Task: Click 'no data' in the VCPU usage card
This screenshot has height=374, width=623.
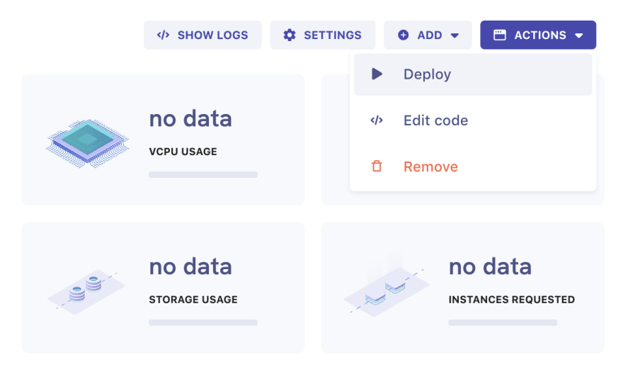Action: [190, 119]
